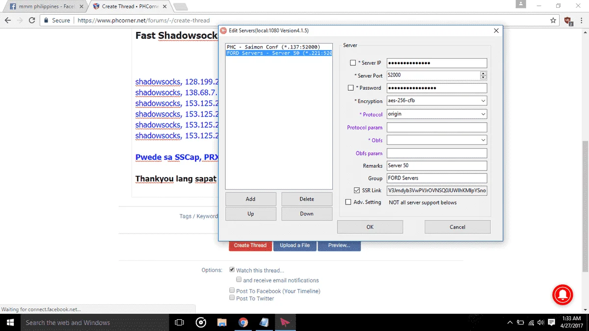Close the mmm philippines Facebook tab

pyautogui.click(x=81, y=6)
